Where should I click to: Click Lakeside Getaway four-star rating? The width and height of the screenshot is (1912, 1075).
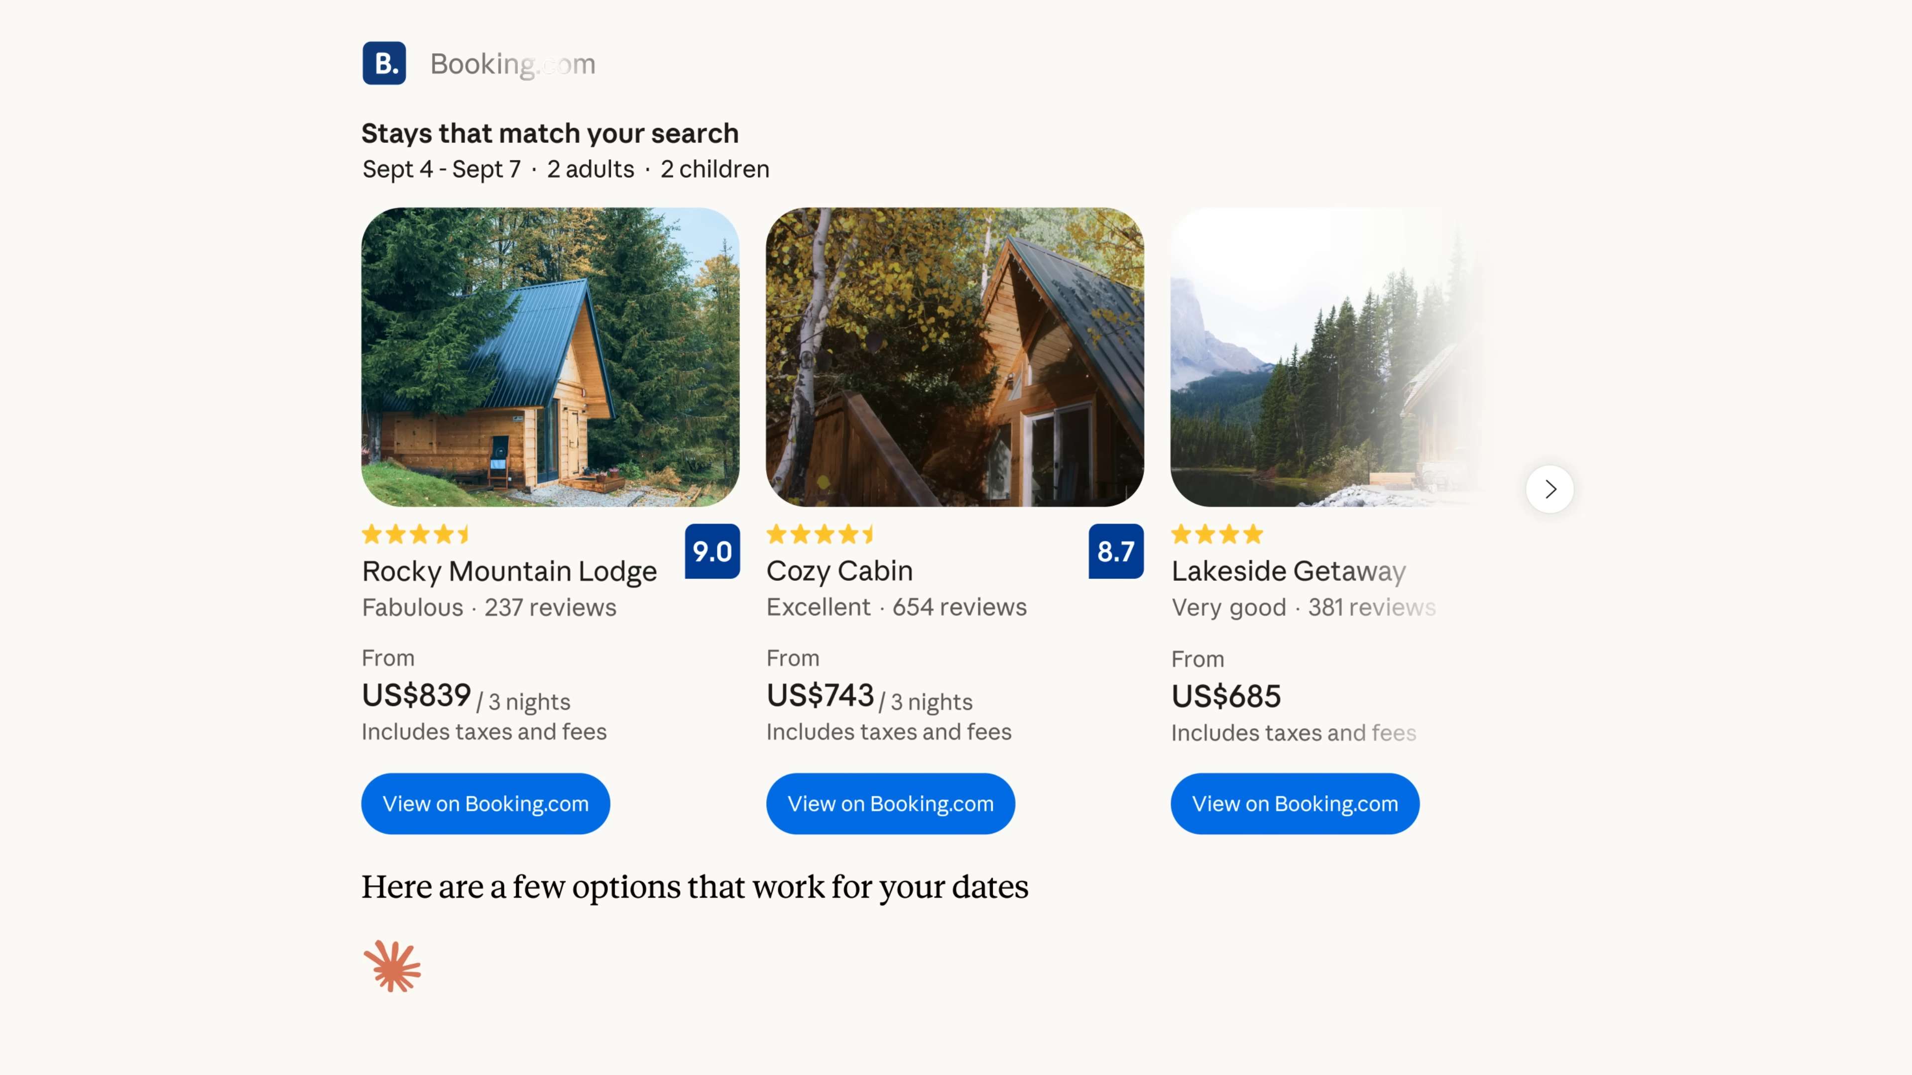1216,534
